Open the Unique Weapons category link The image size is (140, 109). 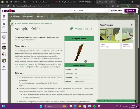point(46,23)
